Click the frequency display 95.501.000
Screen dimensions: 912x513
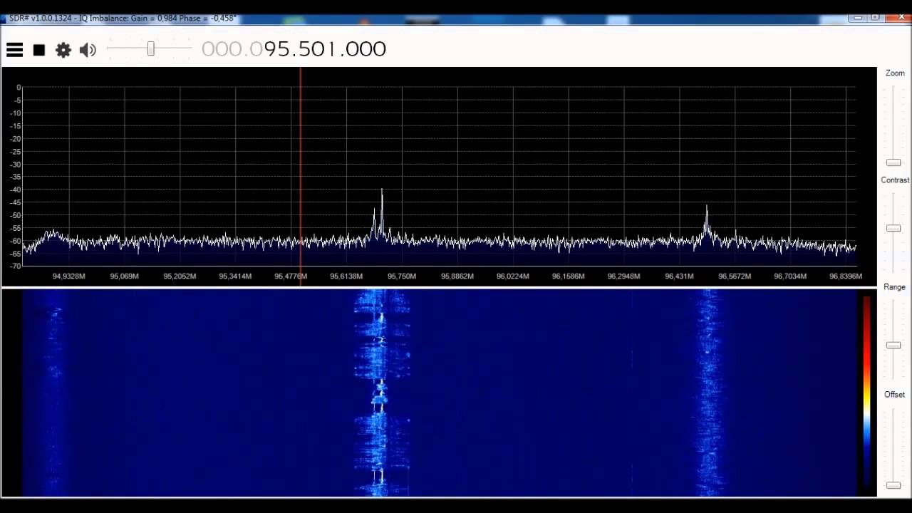coord(294,49)
